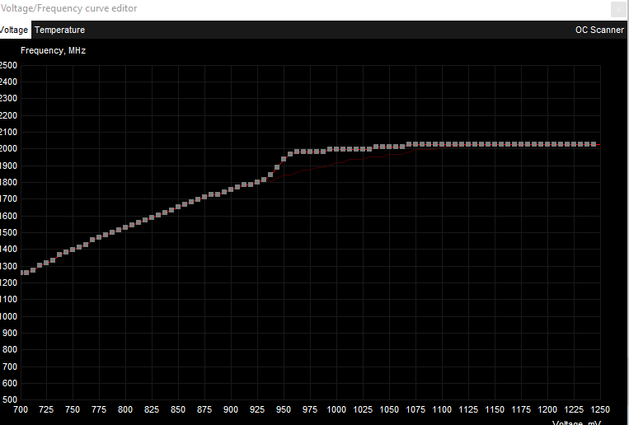Select the curve point at 800 mV

(x=125, y=227)
